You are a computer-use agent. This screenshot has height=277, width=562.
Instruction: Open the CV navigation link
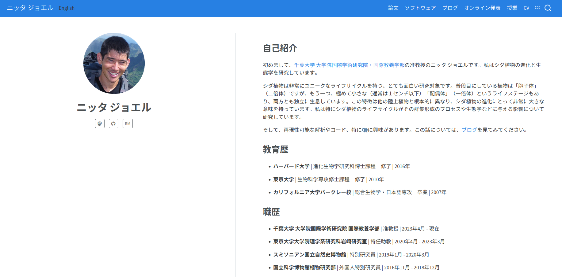tap(526, 8)
